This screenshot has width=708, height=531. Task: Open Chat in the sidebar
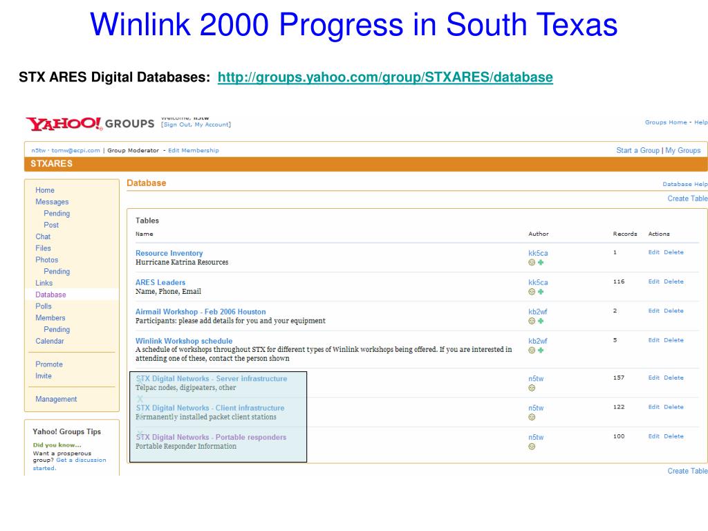point(43,236)
